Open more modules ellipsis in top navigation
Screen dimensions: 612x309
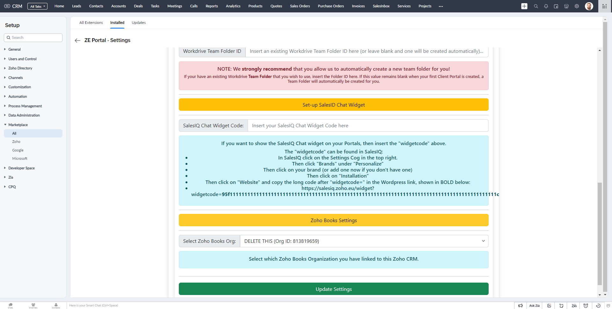pos(441,6)
